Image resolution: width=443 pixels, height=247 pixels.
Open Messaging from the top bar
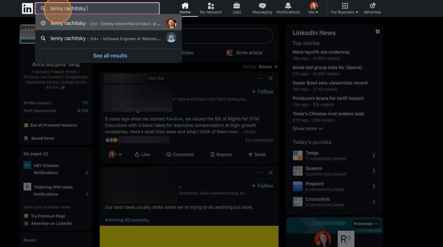(x=262, y=8)
